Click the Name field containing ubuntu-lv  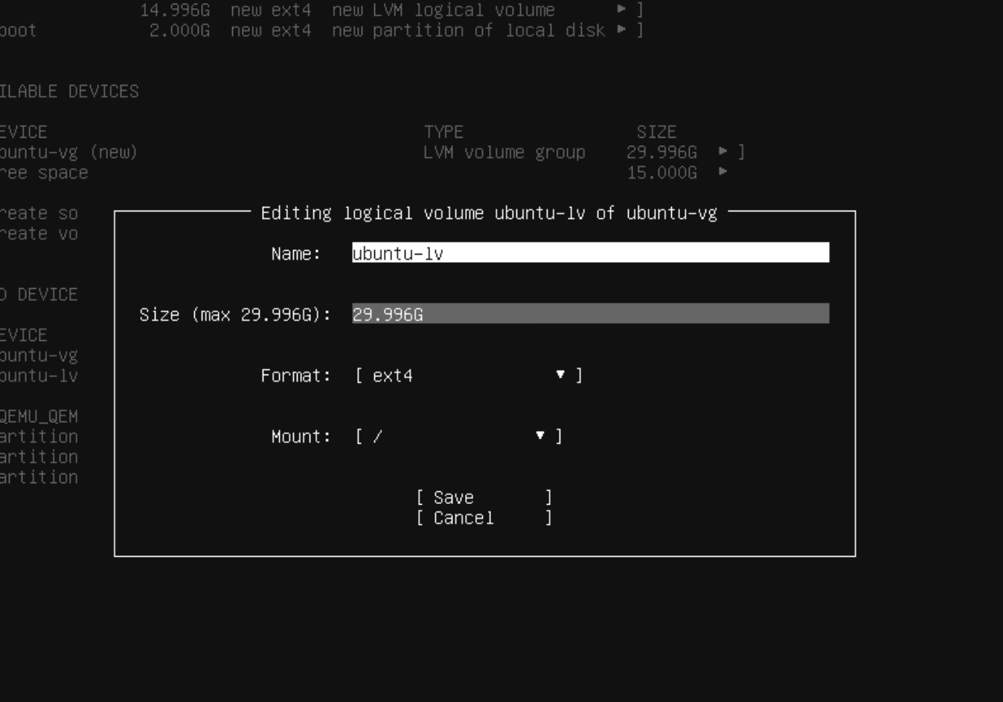pyautogui.click(x=590, y=253)
